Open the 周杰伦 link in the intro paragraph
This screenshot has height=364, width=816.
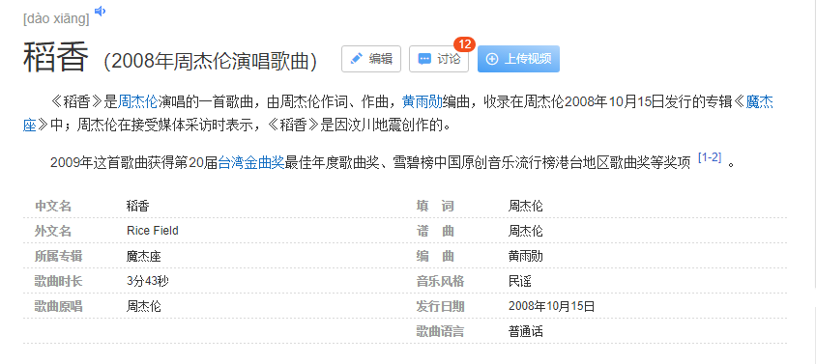[x=138, y=101]
